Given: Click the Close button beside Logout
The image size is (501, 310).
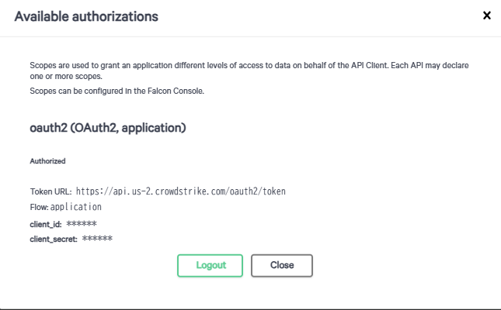Looking at the screenshot, I should point(282,265).
